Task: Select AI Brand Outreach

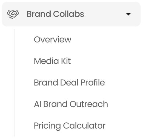Action: coord(71,104)
